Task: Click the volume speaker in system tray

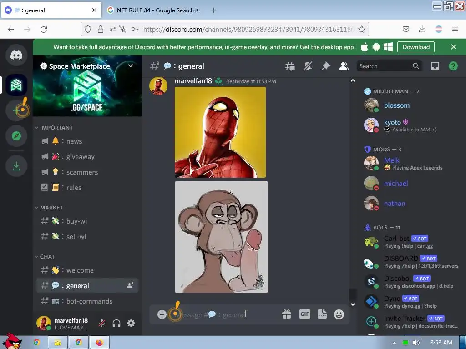Action: pyautogui.click(x=416, y=343)
